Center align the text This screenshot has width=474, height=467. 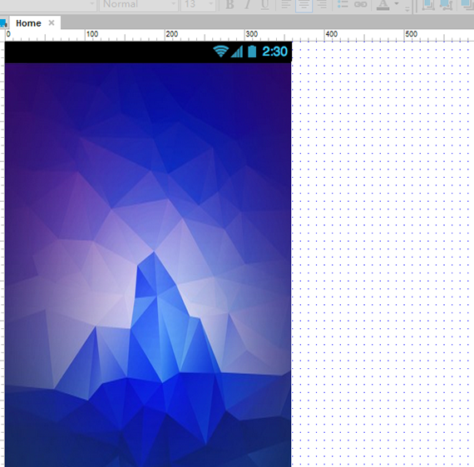click(304, 5)
